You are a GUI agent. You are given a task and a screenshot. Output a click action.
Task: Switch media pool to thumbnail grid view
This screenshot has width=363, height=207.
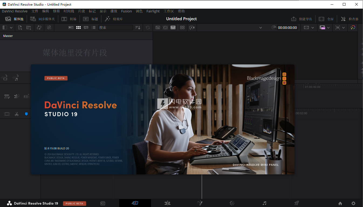click(x=78, y=27)
